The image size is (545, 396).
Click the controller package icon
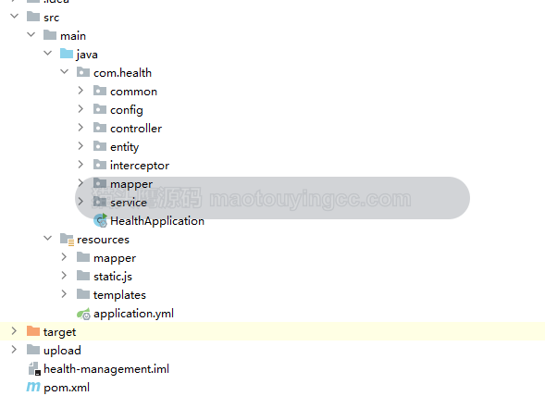[x=100, y=128]
